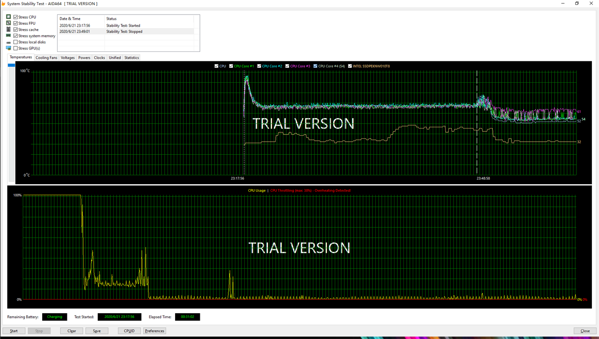Viewport: 599px width, 339px height.
Task: Click the log entry 2020/6/21 23:49:01
Action: [75, 31]
